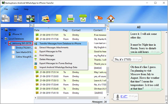Select the 21-06-2019 17:33:03 message row
168x104 pixels.
click(x=71, y=76)
